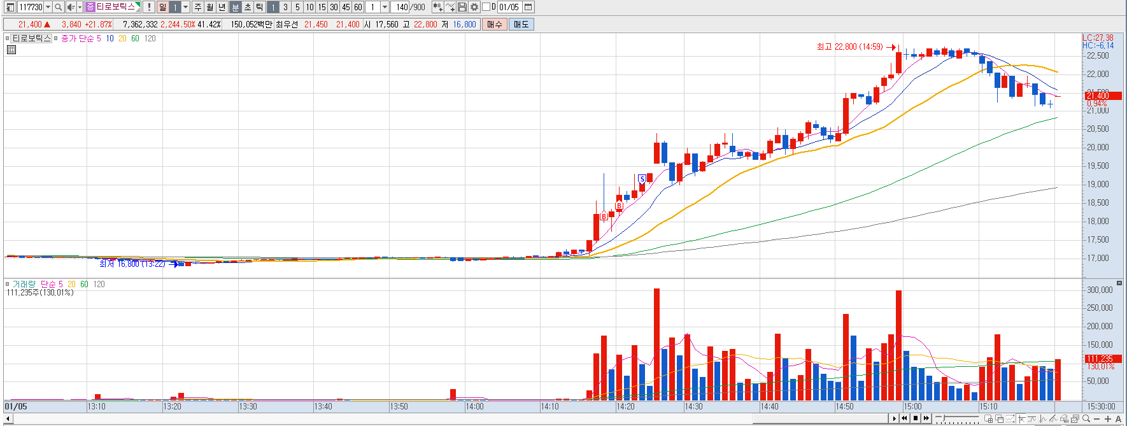Click the floppy disk save icon
The width and height of the screenshot is (1127, 426).
pos(462,7)
